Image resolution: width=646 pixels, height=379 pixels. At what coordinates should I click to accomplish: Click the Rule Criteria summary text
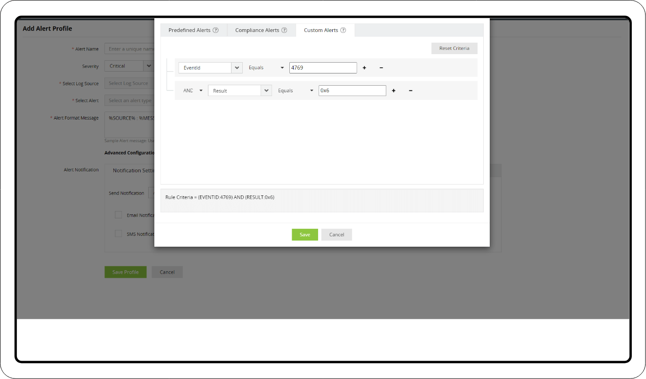(220, 197)
